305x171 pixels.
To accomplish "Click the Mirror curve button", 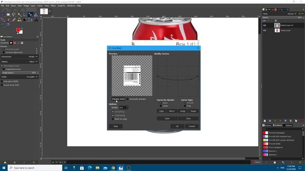I will coord(172,111).
